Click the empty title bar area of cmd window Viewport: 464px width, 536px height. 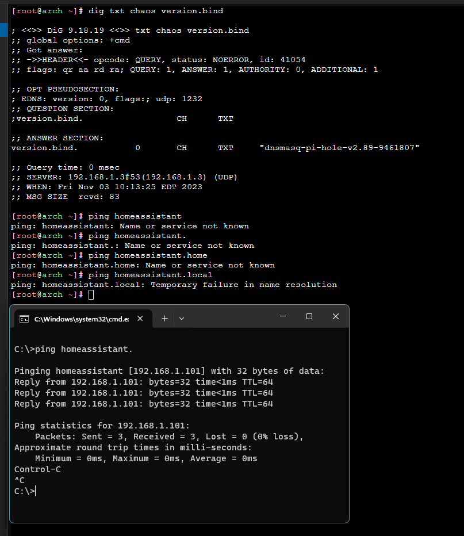[230, 317]
